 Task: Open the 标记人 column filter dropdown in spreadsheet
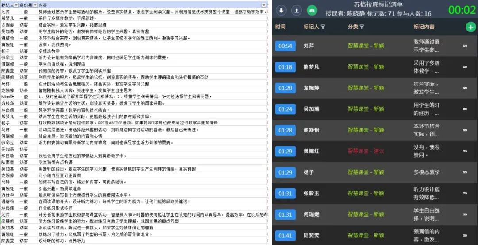(16, 5)
